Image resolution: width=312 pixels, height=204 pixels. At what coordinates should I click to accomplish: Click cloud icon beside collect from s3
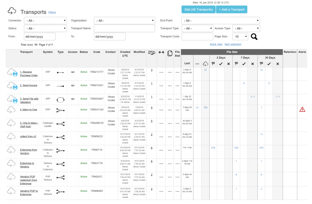[x=12, y=136]
